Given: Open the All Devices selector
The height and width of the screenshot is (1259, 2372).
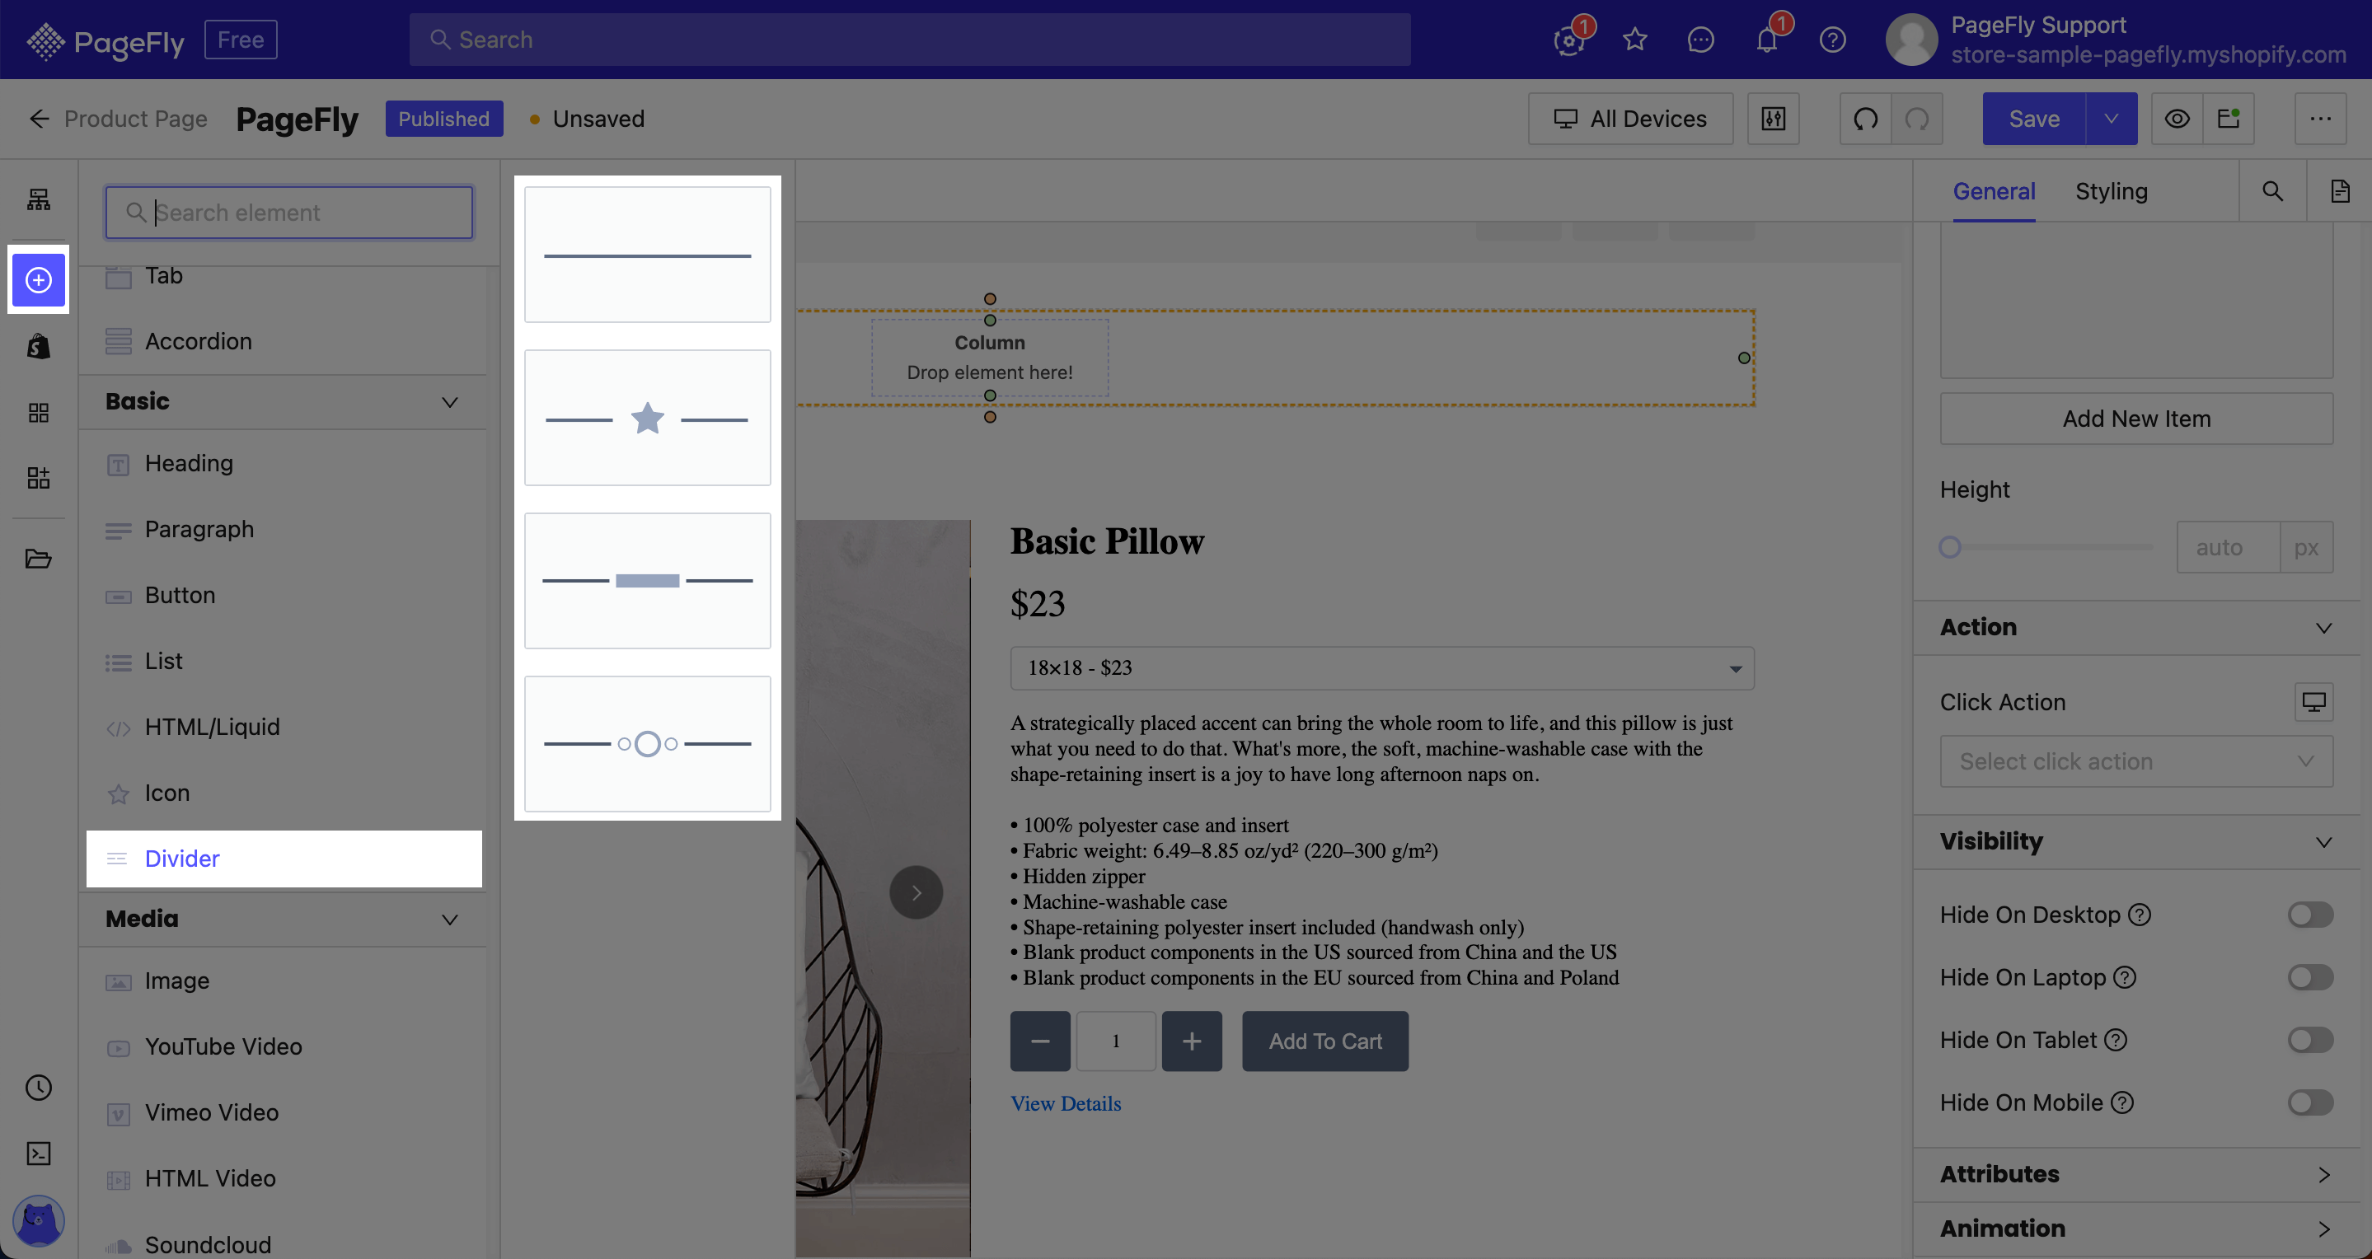Looking at the screenshot, I should (x=1630, y=119).
